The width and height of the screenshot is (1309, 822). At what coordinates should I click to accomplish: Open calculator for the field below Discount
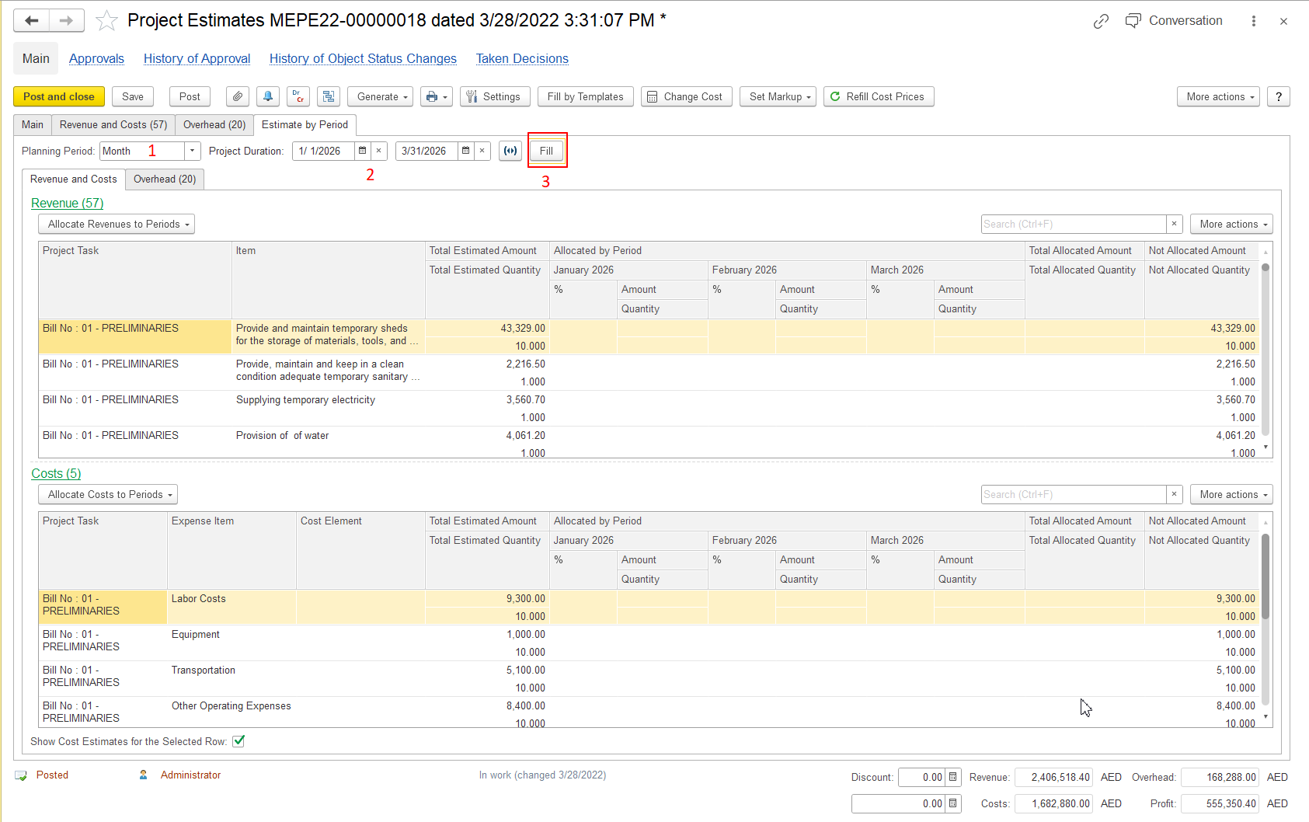[x=952, y=803]
